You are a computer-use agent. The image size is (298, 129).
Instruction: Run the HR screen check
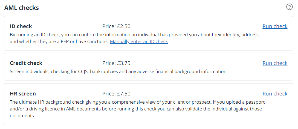pos(275,94)
